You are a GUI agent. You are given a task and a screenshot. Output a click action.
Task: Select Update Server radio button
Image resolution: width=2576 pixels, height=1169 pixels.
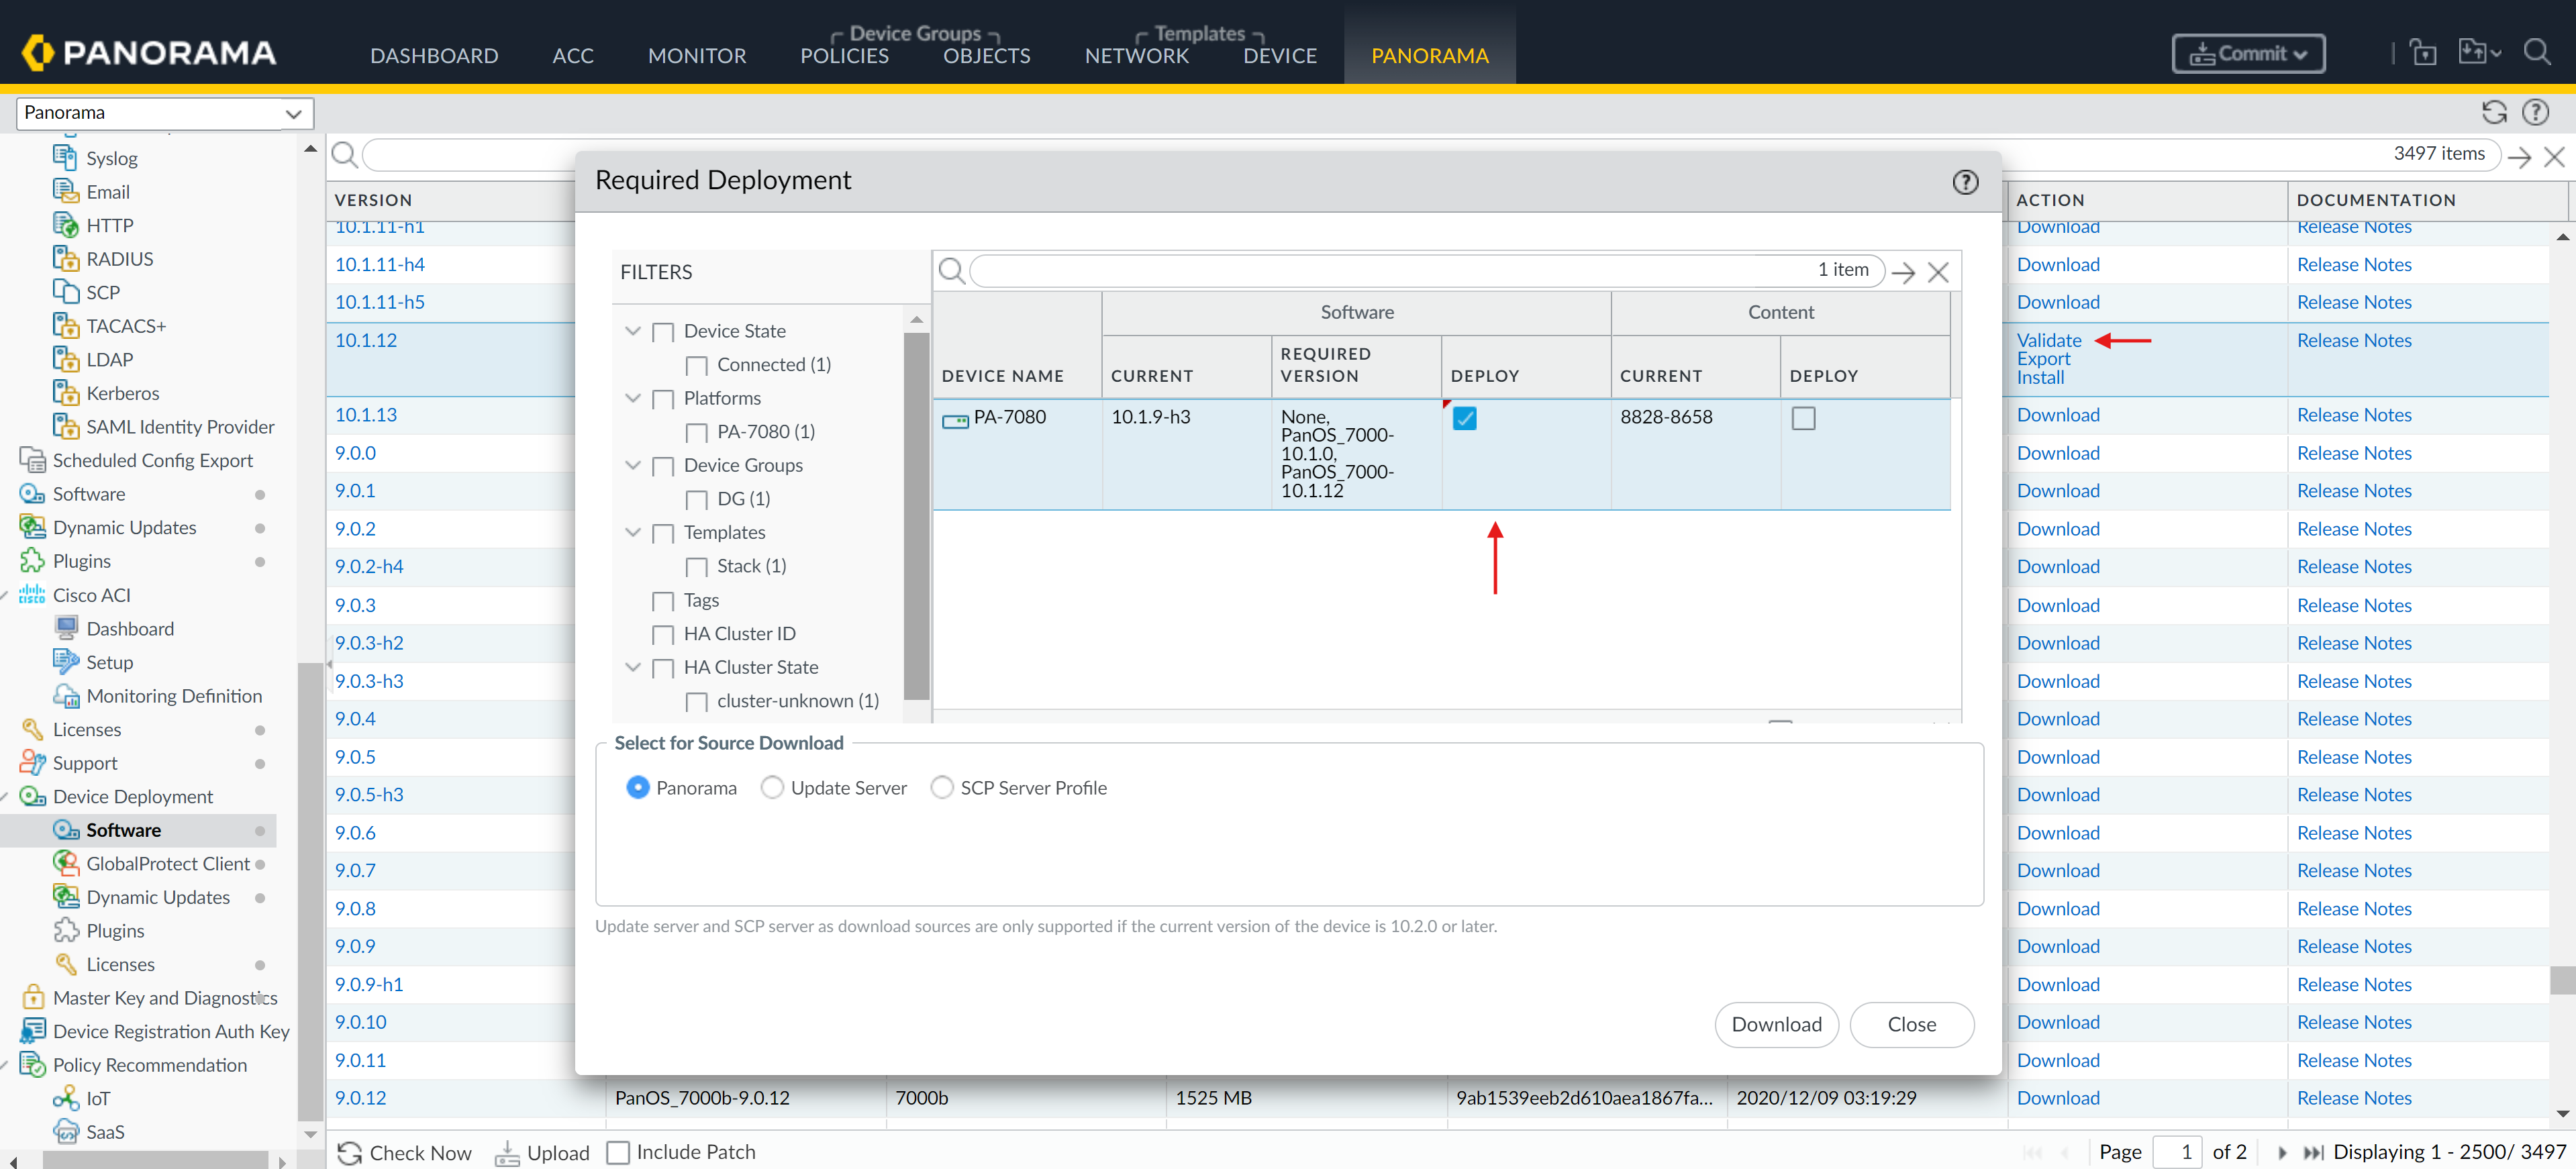click(x=772, y=788)
